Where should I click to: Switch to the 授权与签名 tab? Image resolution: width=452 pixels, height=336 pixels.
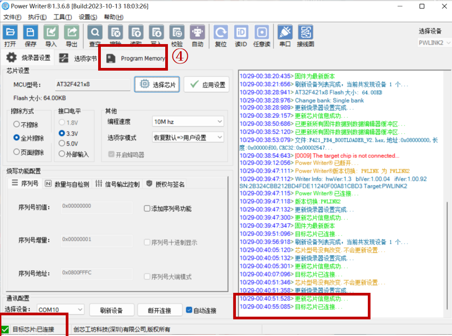pyautogui.click(x=166, y=184)
